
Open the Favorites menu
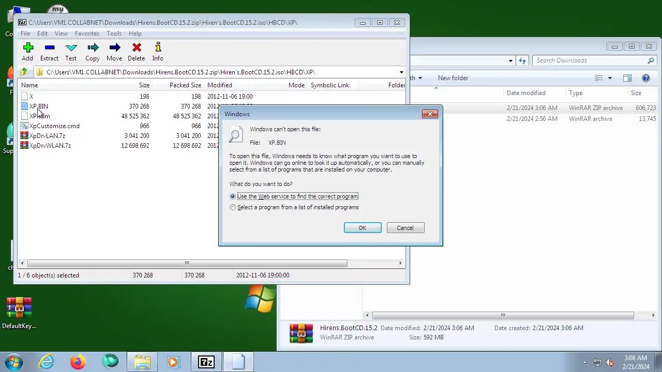click(87, 34)
